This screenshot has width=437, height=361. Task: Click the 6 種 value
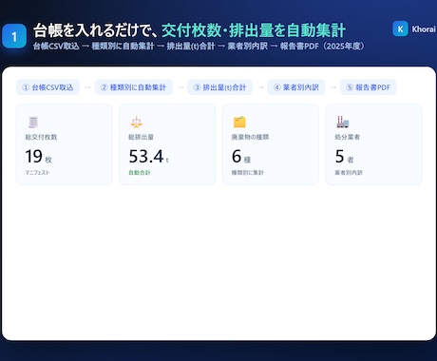tap(241, 157)
